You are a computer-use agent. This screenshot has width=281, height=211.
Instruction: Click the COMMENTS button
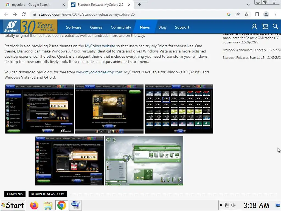click(15, 194)
